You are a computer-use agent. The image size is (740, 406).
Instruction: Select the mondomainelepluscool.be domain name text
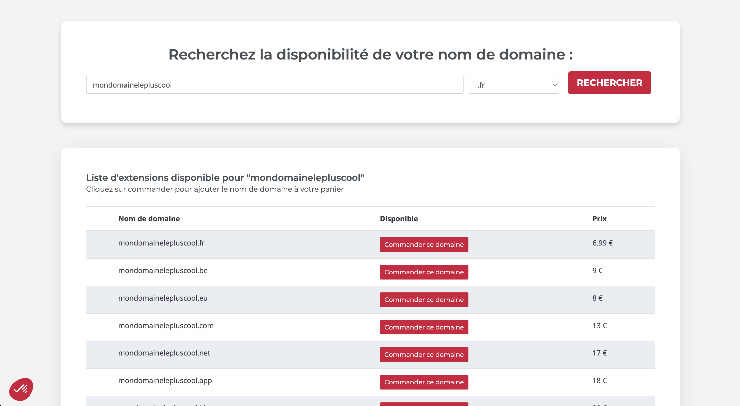(163, 270)
